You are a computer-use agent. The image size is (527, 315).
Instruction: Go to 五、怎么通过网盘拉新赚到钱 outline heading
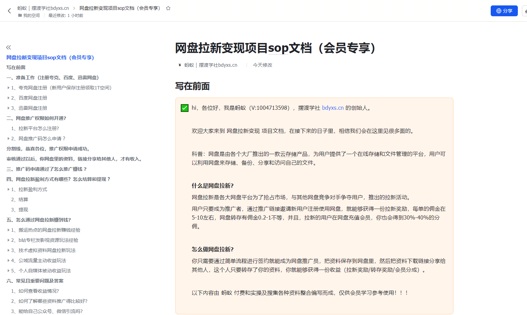tap(39, 220)
